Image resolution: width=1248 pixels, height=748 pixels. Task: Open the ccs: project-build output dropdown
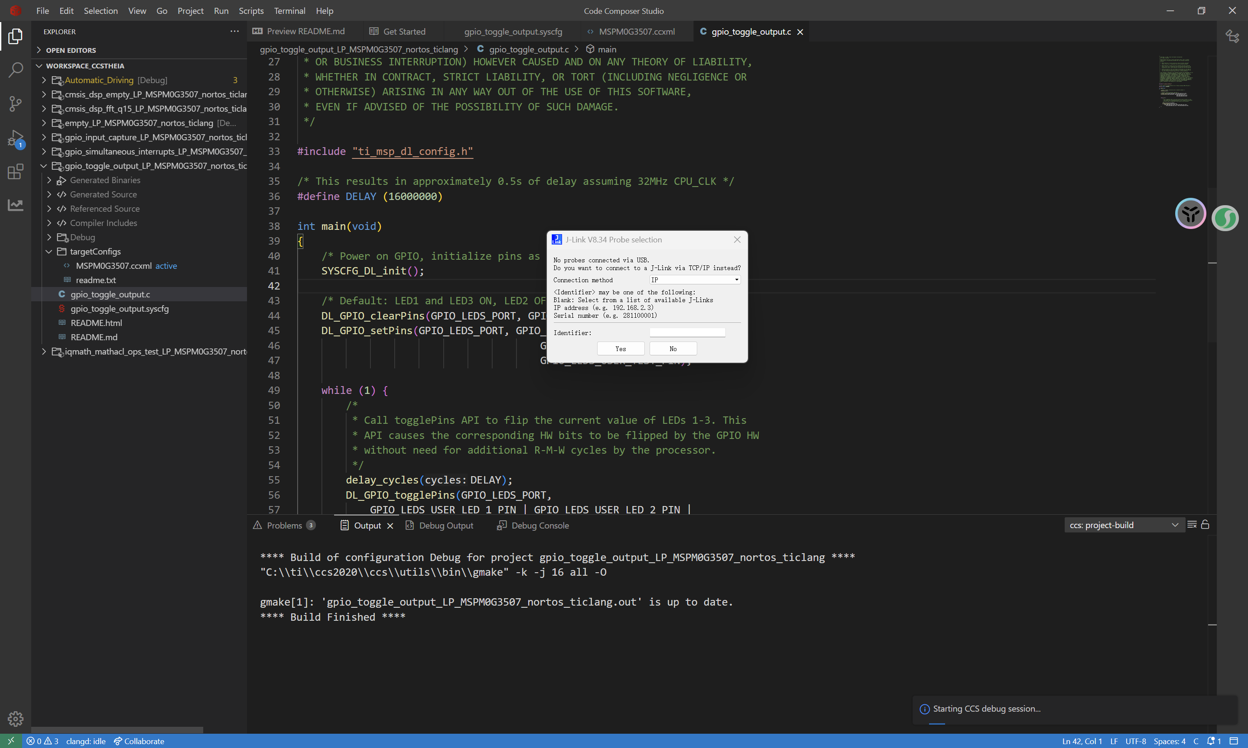pyautogui.click(x=1123, y=525)
